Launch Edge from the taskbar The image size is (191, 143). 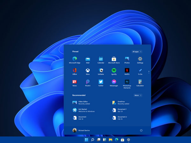[x=117, y=140]
